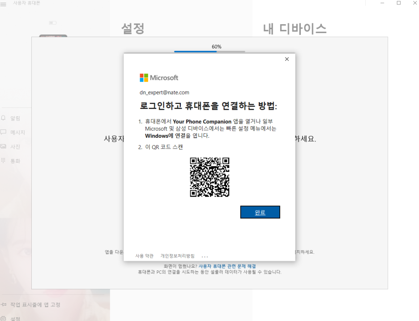
Task: Click the 이 QR 코드 스캔 step text
Action: pyautogui.click(x=164, y=147)
